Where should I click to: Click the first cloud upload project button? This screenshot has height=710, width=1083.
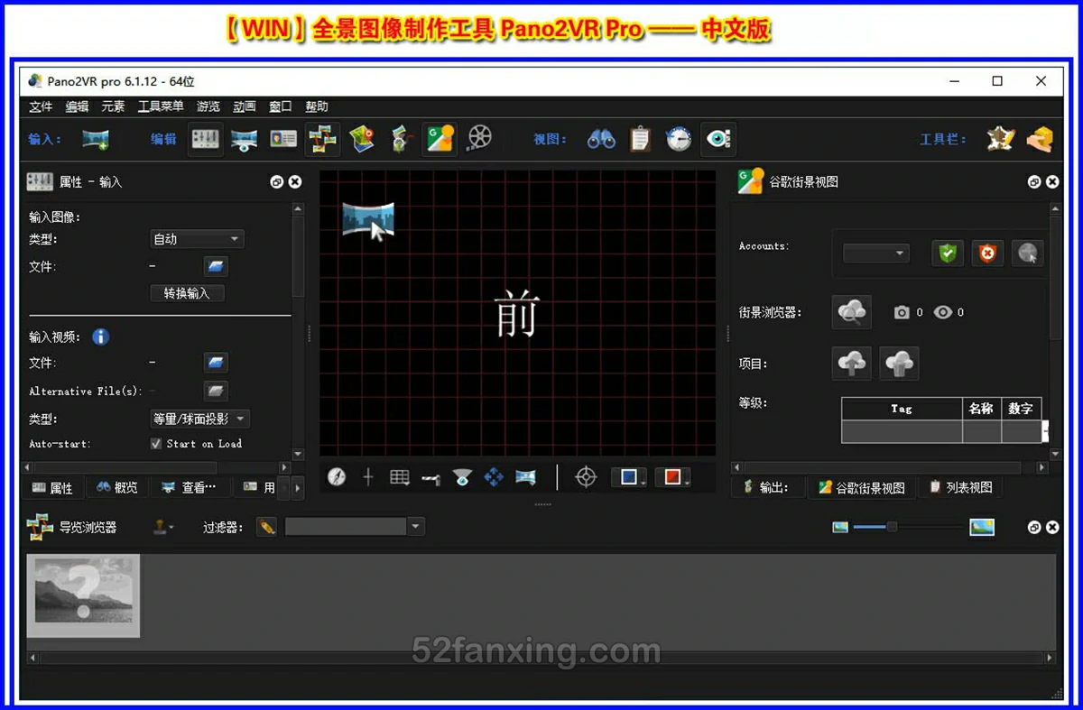(x=852, y=364)
